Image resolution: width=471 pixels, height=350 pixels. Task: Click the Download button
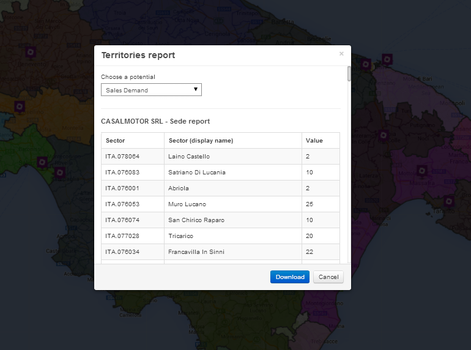click(290, 277)
